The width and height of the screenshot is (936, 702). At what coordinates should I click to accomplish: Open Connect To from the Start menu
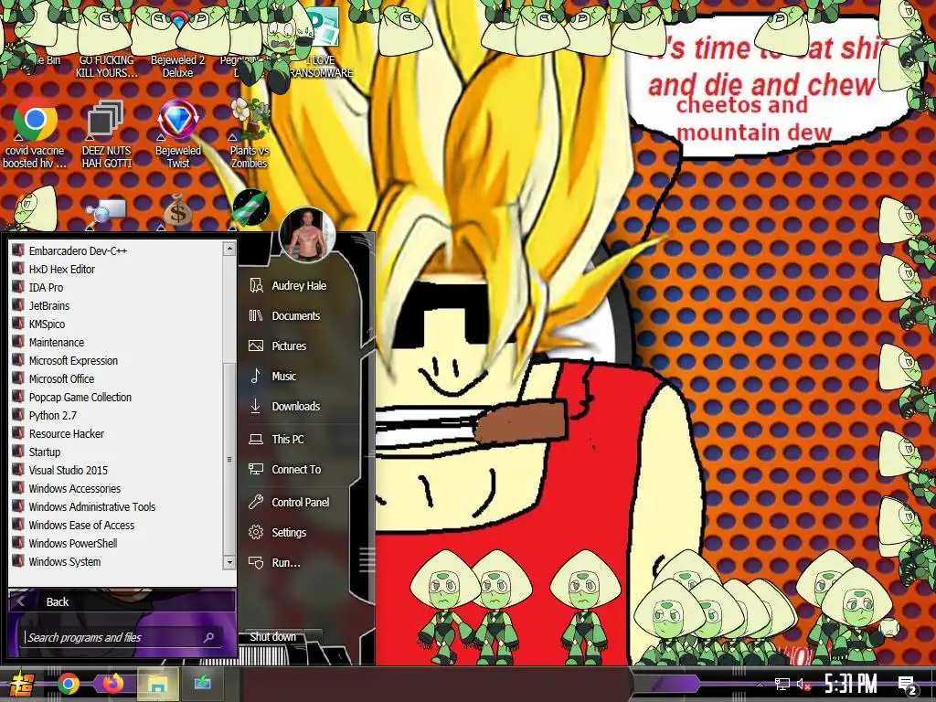[296, 470]
